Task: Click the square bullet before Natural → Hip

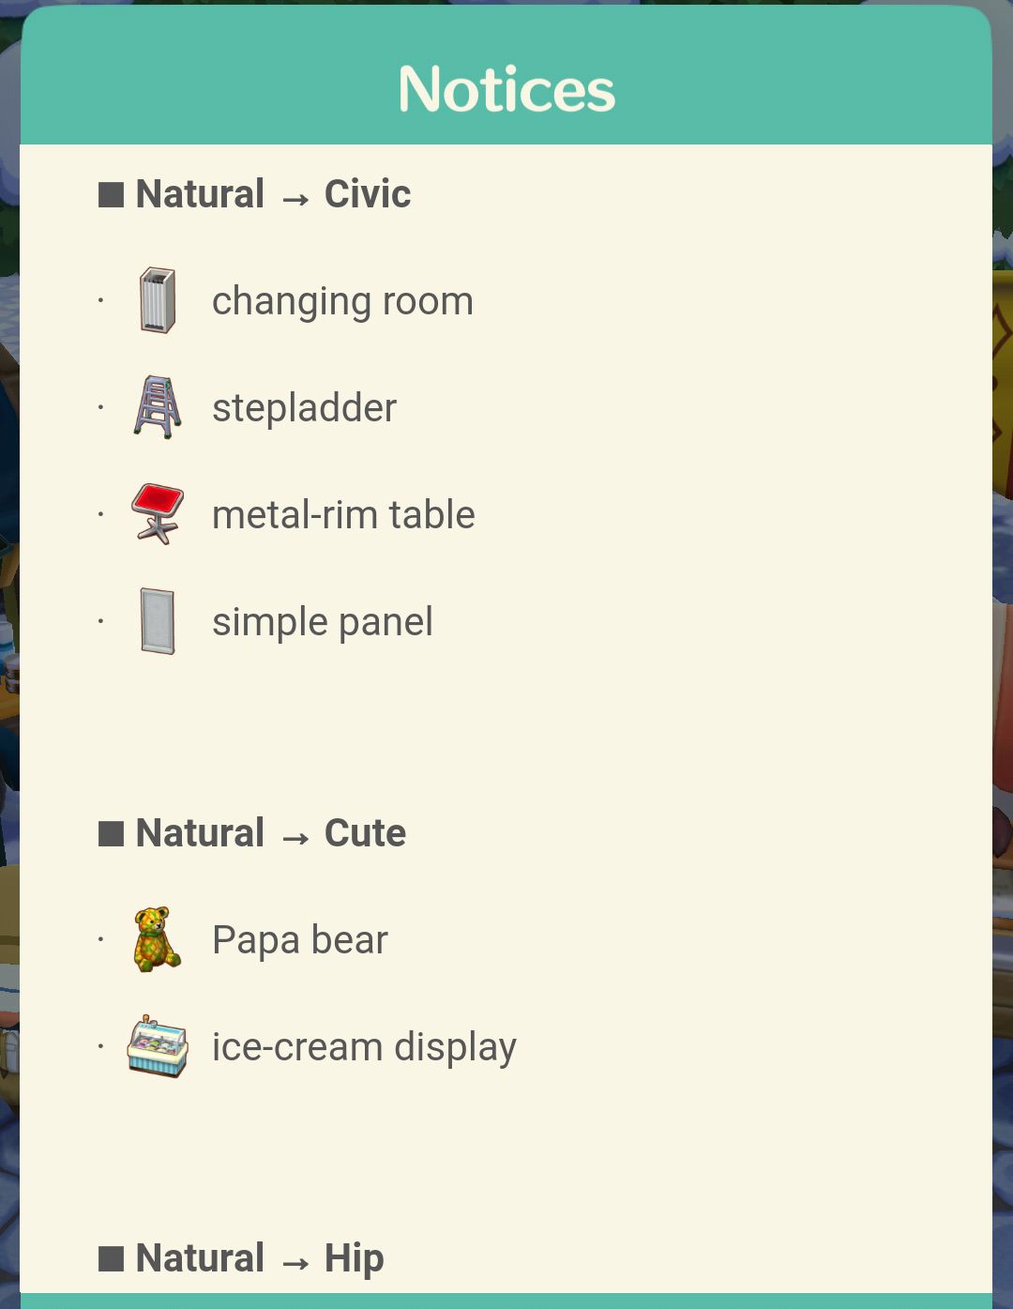Action: point(111,1258)
